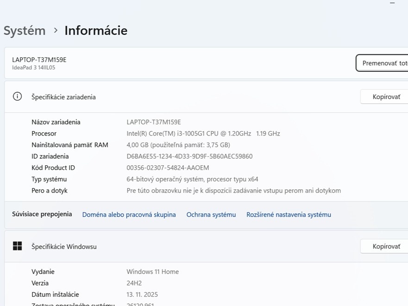Click the installation date 13. 11. 2025

point(142,294)
